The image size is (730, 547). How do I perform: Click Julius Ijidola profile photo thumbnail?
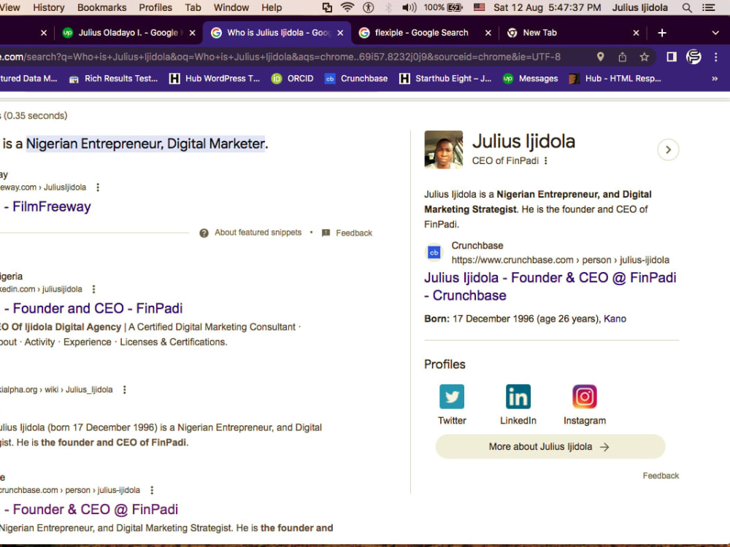point(444,150)
